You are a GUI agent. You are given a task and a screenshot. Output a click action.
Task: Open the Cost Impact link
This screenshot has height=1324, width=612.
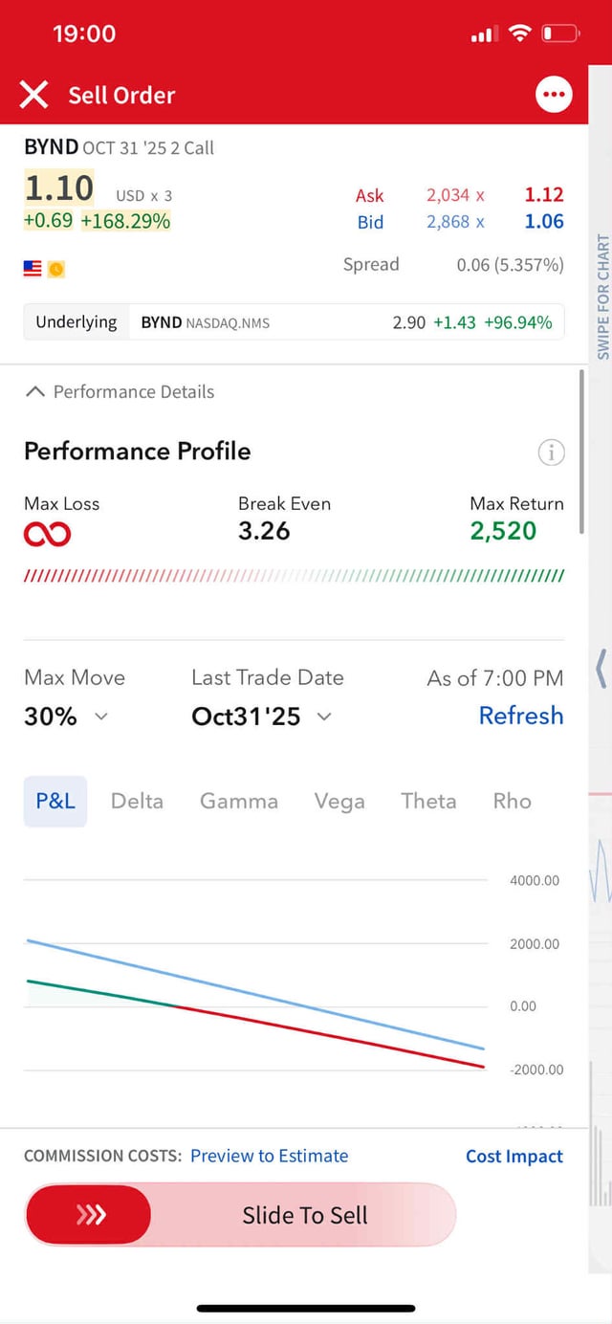514,1156
